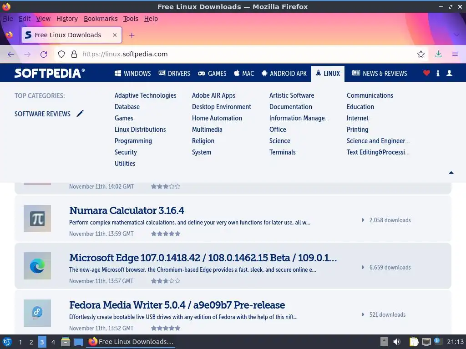Screen dimensions: 466x349
Task: Show site security padlock info
Action: 74,54
